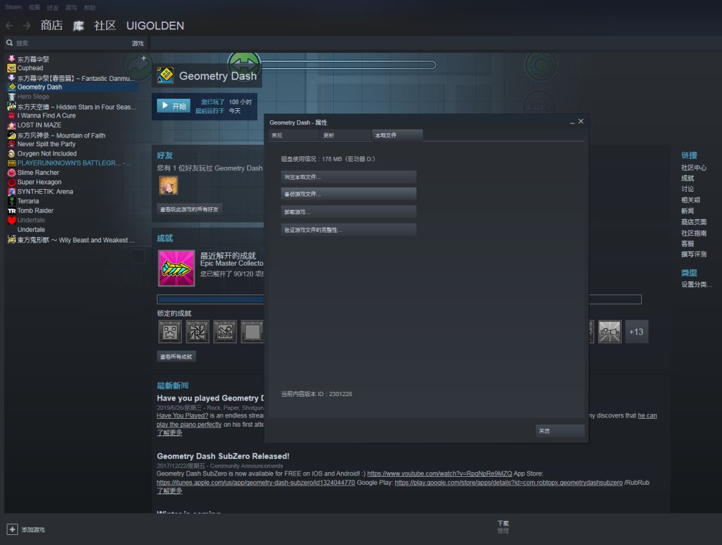Open the SubZero YouTube link

pos(439,474)
